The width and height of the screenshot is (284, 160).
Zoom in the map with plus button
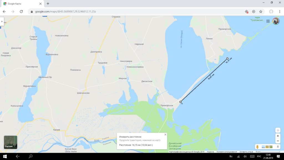[x=278, y=136]
